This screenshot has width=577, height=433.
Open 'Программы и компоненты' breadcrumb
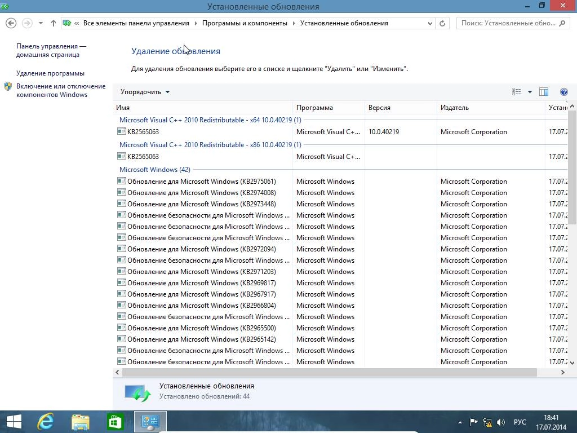[x=245, y=23]
